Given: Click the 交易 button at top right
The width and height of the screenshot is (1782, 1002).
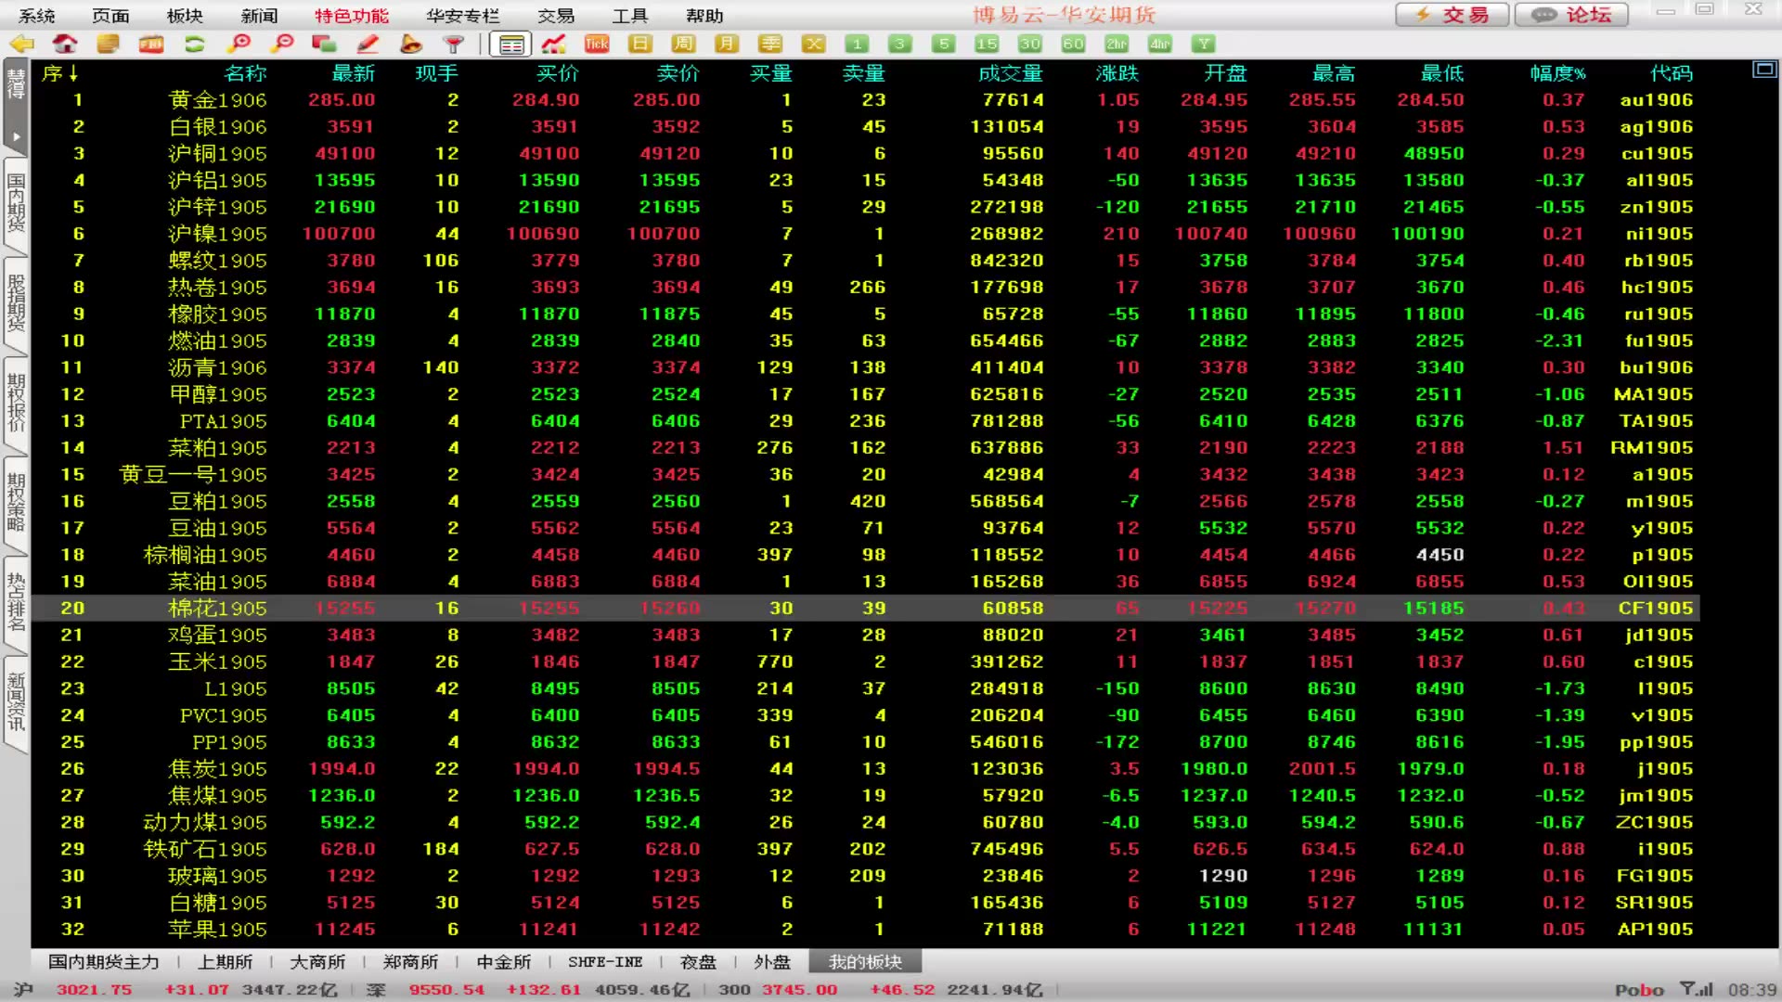Looking at the screenshot, I should (1453, 15).
